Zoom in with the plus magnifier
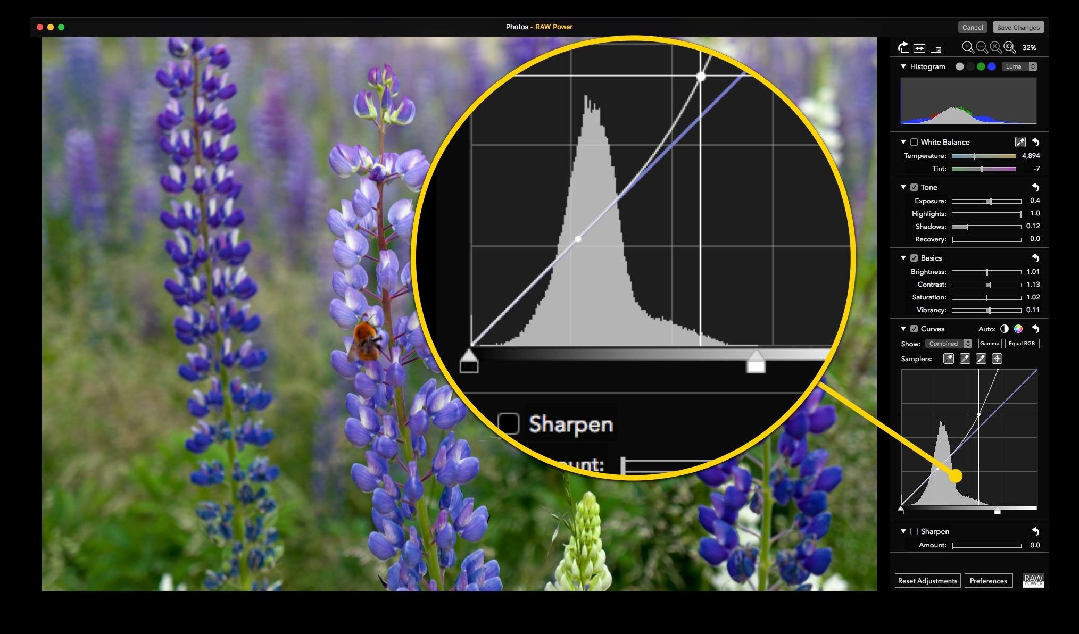Image resolution: width=1079 pixels, height=634 pixels. 968,48
